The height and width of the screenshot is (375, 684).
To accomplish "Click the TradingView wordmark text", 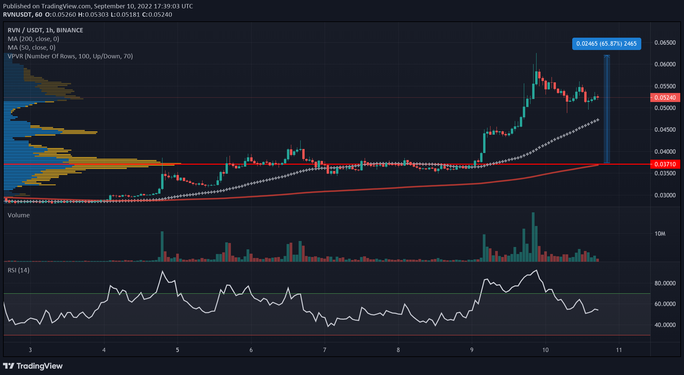I will (39, 366).
